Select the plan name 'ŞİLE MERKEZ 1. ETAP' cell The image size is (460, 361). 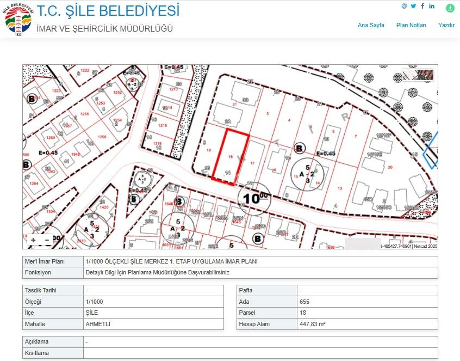point(260,261)
